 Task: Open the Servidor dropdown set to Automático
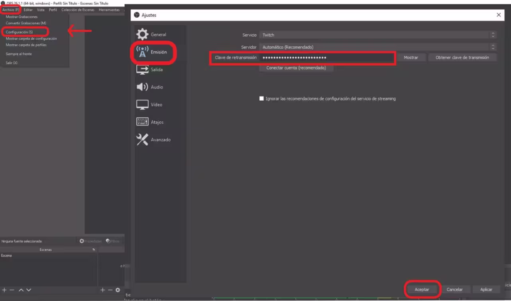point(377,47)
